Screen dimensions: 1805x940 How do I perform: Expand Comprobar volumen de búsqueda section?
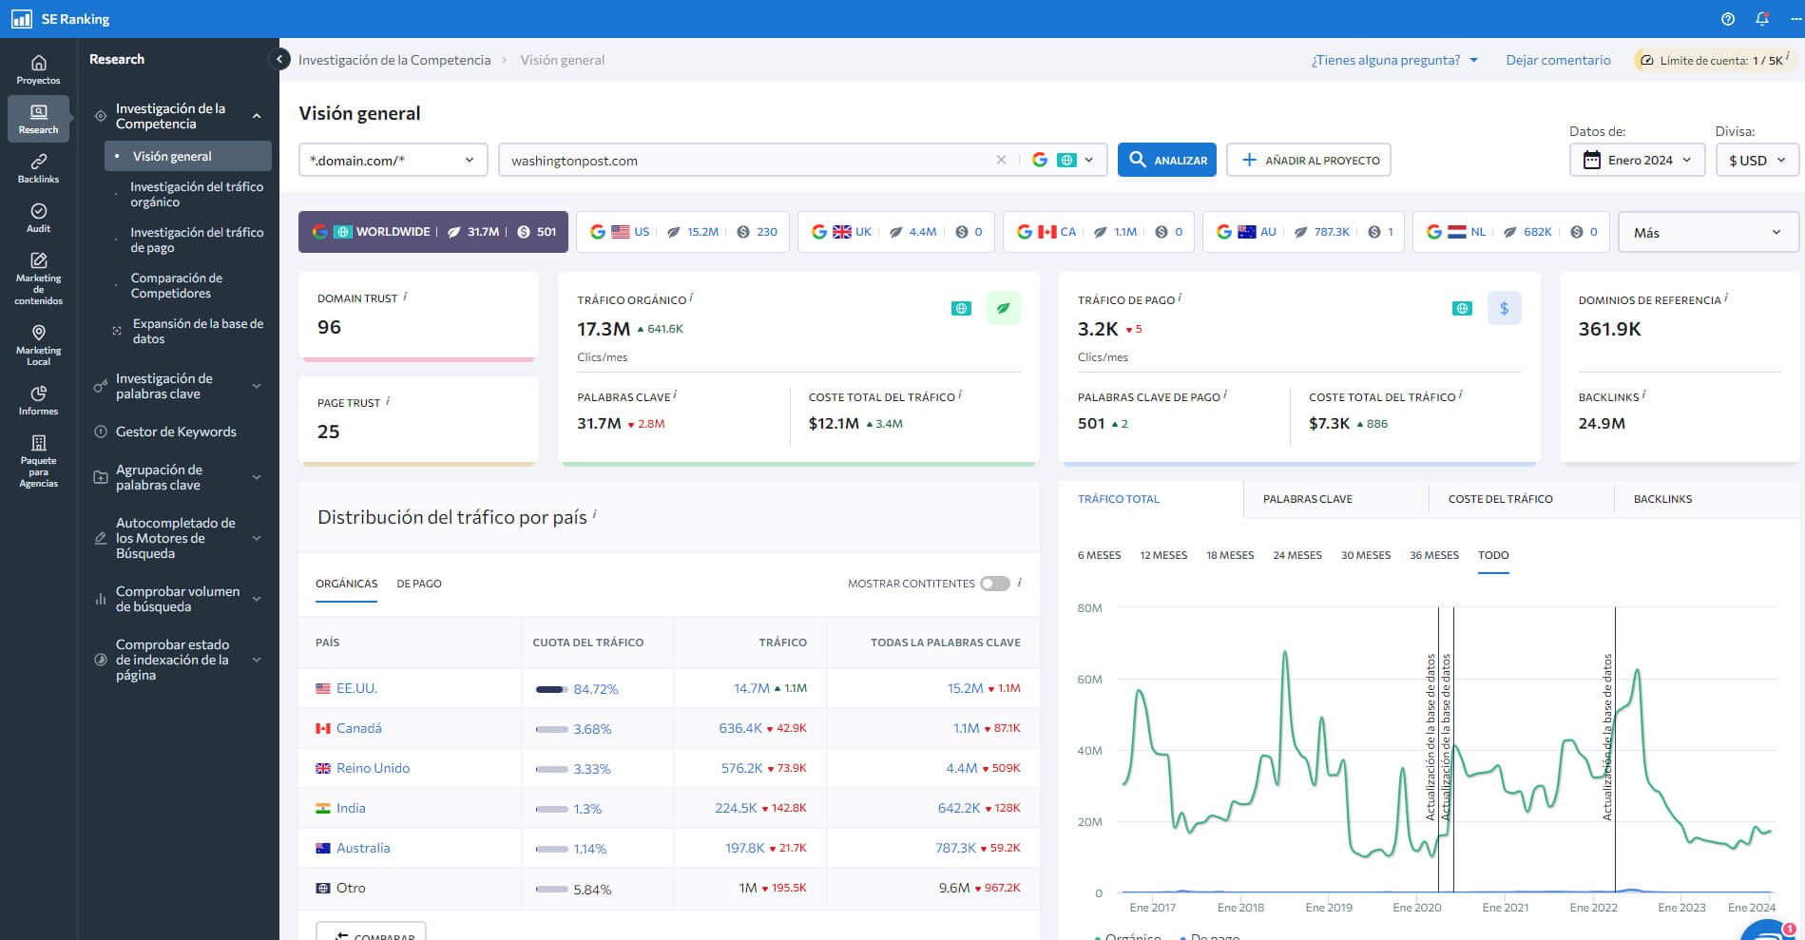(x=257, y=599)
